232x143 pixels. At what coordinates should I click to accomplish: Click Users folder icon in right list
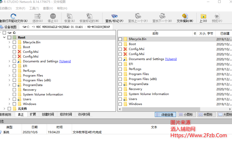tap(125, 99)
